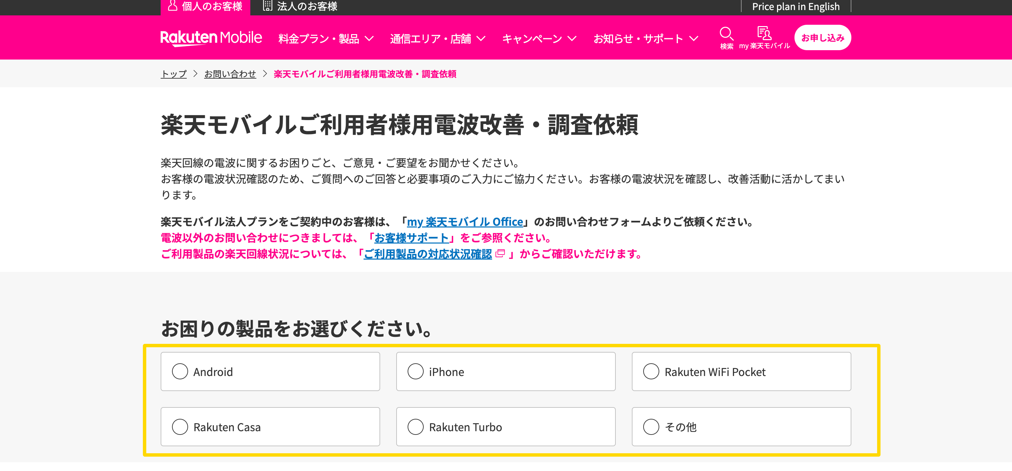1012x471 pixels.
Task: Open the キャンペーン menu label
Action: tap(532, 38)
